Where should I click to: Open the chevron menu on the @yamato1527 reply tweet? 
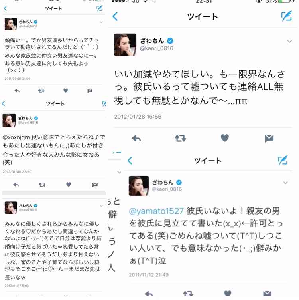click(x=285, y=183)
